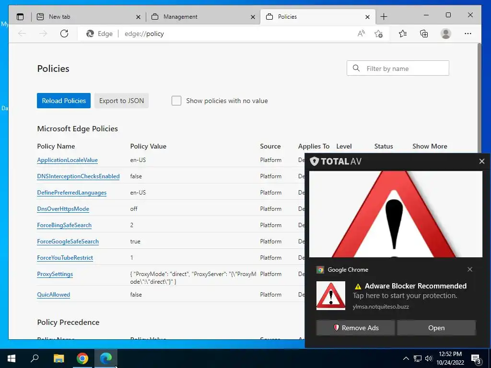Open DnsOverHttpsMode policy link
Screen dimensions: 491x368
point(63,209)
